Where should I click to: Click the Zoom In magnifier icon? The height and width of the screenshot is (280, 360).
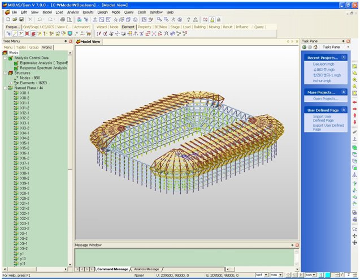354,80
